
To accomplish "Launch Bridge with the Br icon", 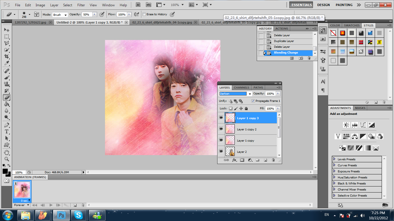I will (138, 5).
